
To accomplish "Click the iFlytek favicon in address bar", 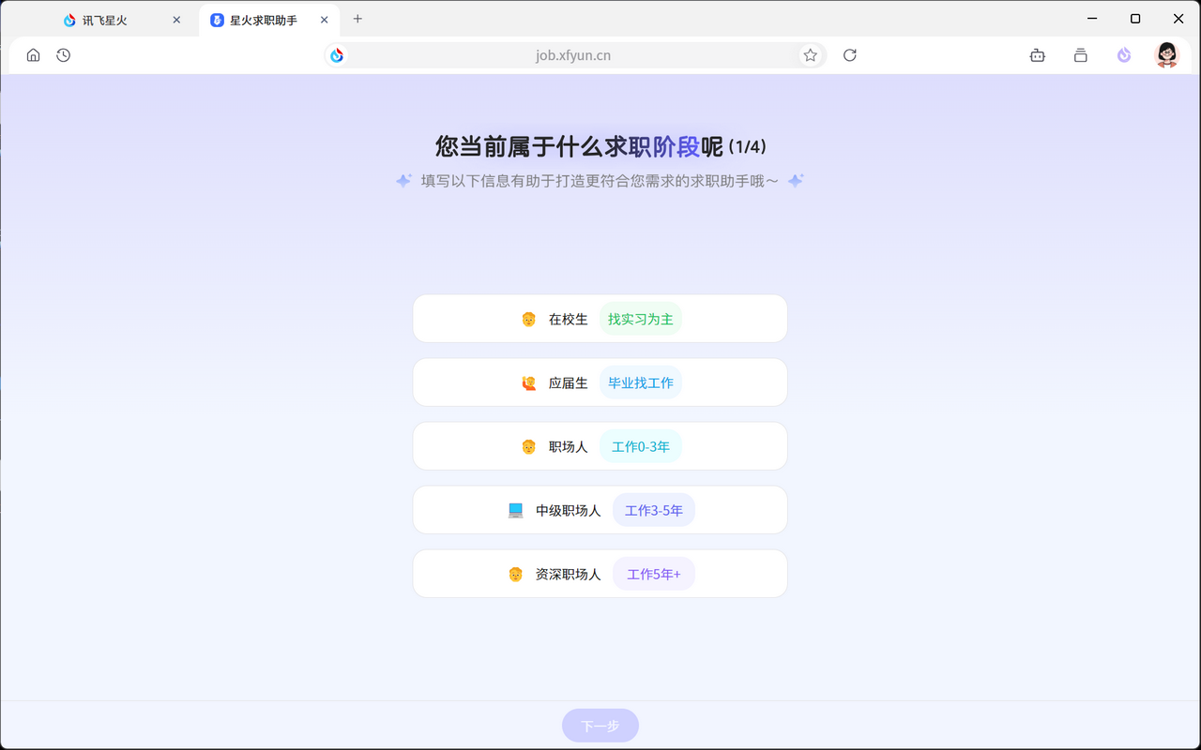I will (337, 55).
